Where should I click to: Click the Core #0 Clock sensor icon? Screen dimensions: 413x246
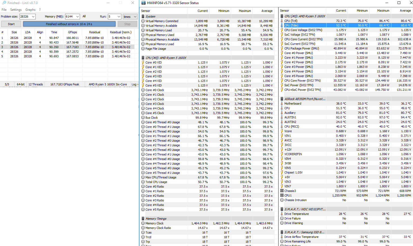[x=143, y=90]
